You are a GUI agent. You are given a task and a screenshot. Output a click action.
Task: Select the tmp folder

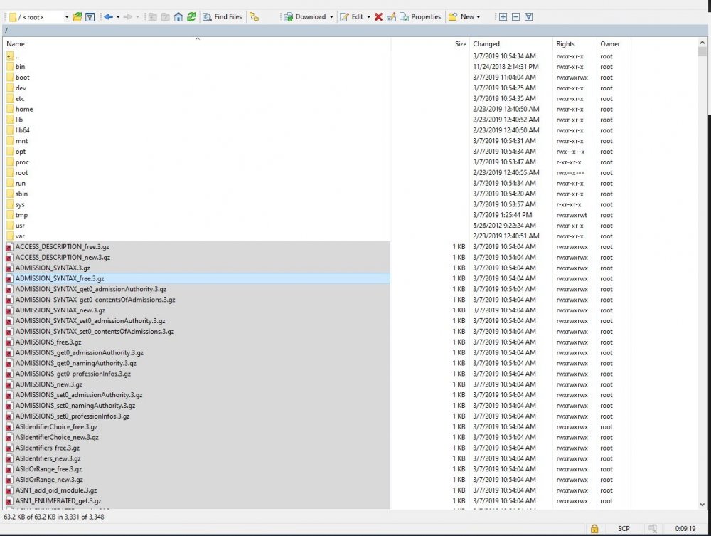click(21, 215)
